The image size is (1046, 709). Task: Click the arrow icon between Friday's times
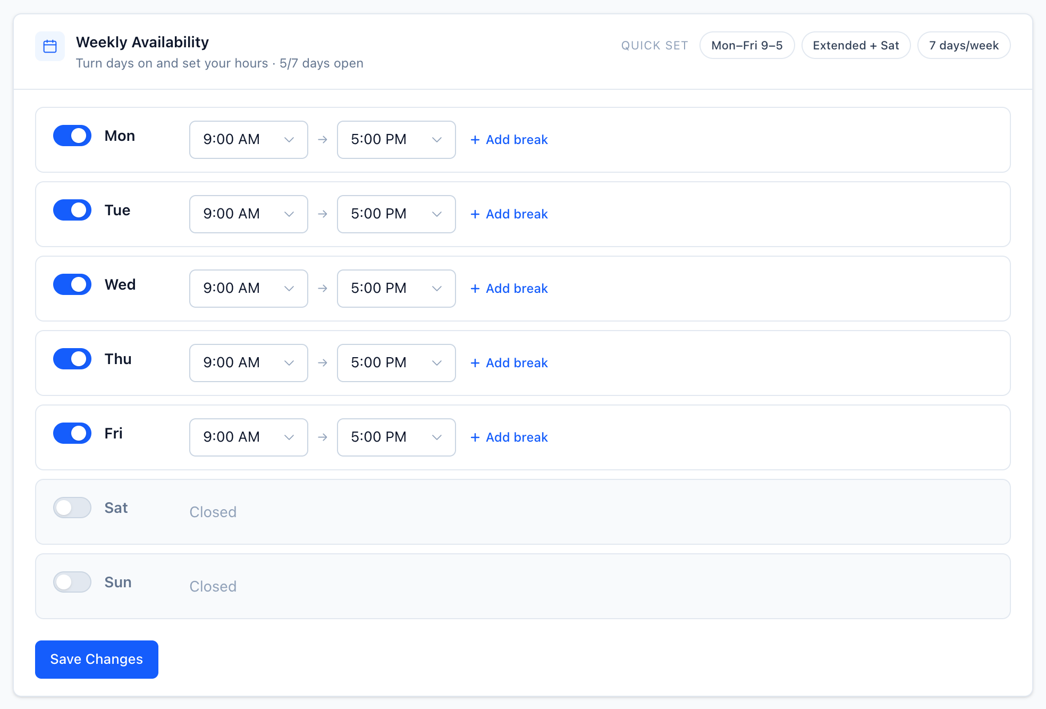(x=323, y=437)
